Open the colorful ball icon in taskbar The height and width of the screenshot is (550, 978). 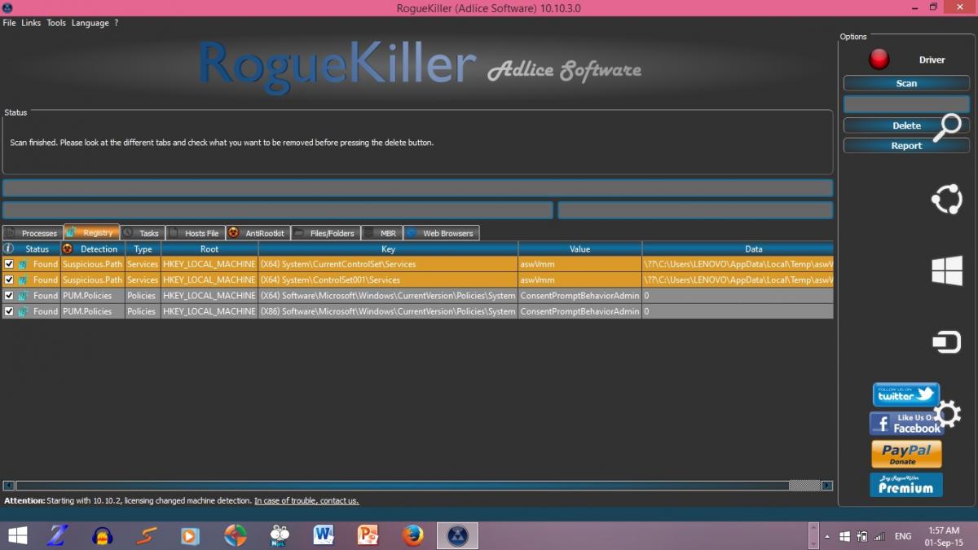coord(236,535)
